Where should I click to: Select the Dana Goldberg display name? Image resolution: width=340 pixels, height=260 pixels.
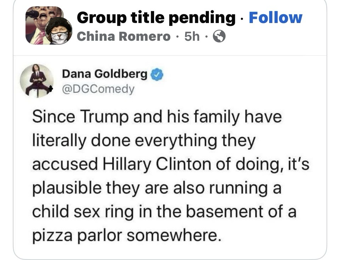(x=104, y=74)
